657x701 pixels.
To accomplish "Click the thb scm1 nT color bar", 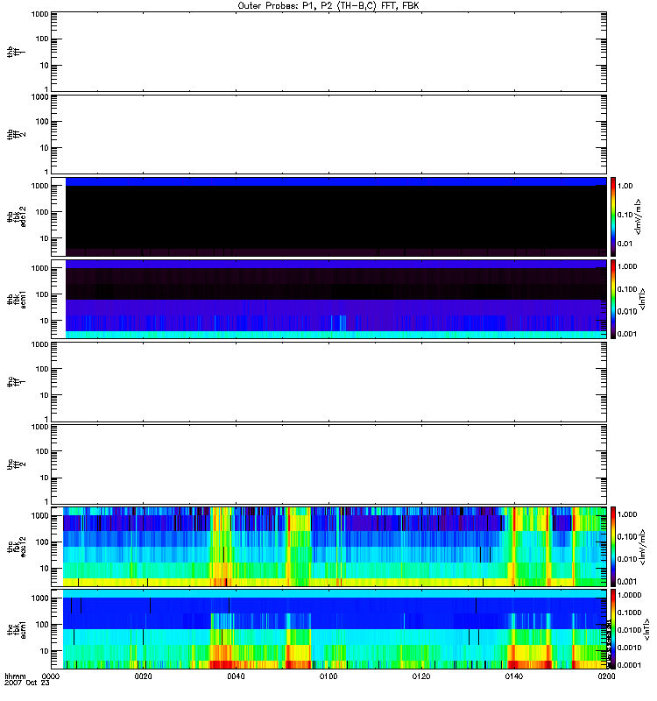I will point(615,298).
